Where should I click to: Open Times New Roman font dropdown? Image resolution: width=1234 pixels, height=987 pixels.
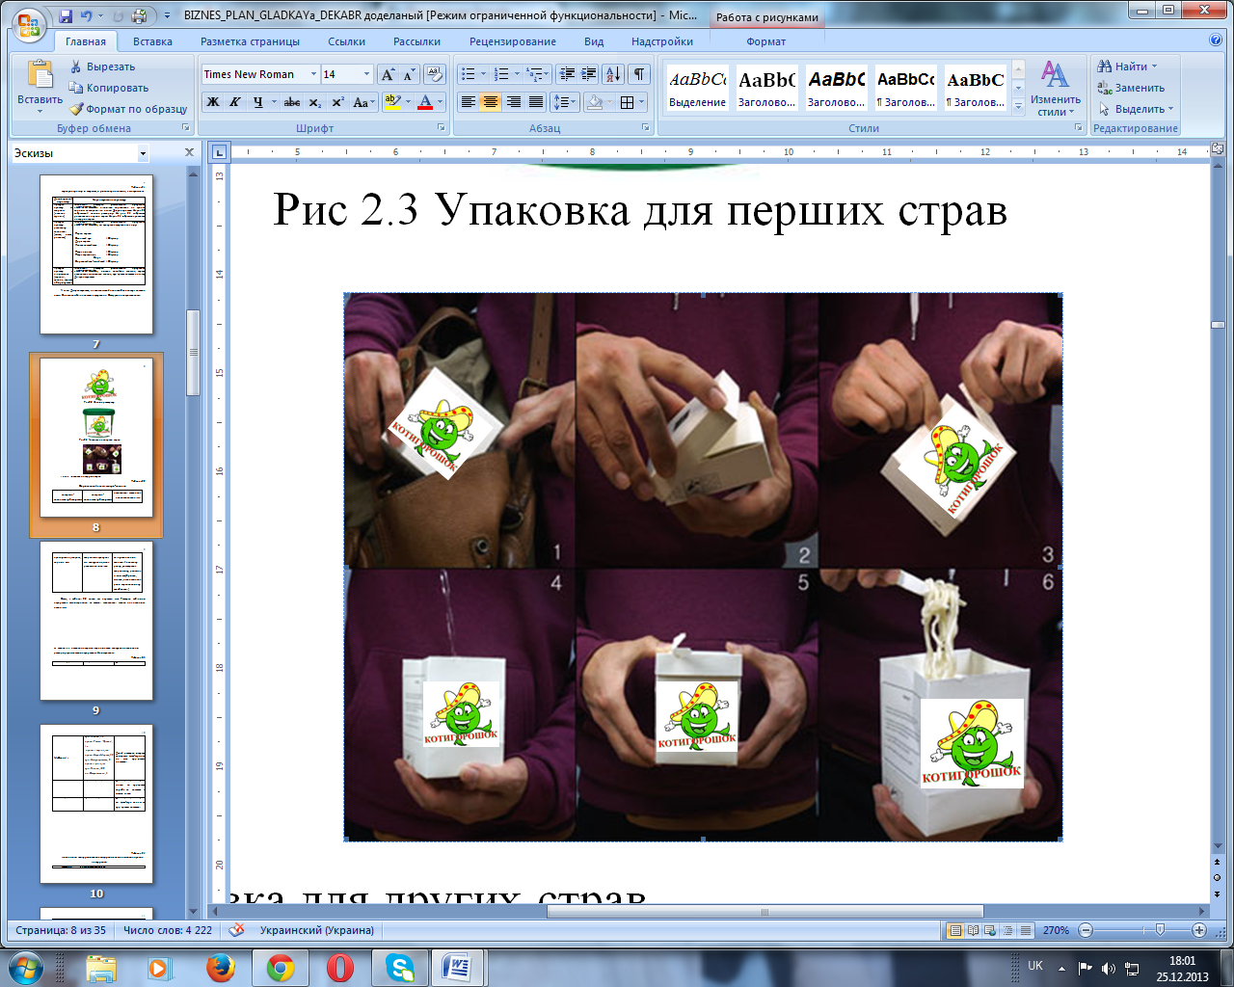coord(313,74)
